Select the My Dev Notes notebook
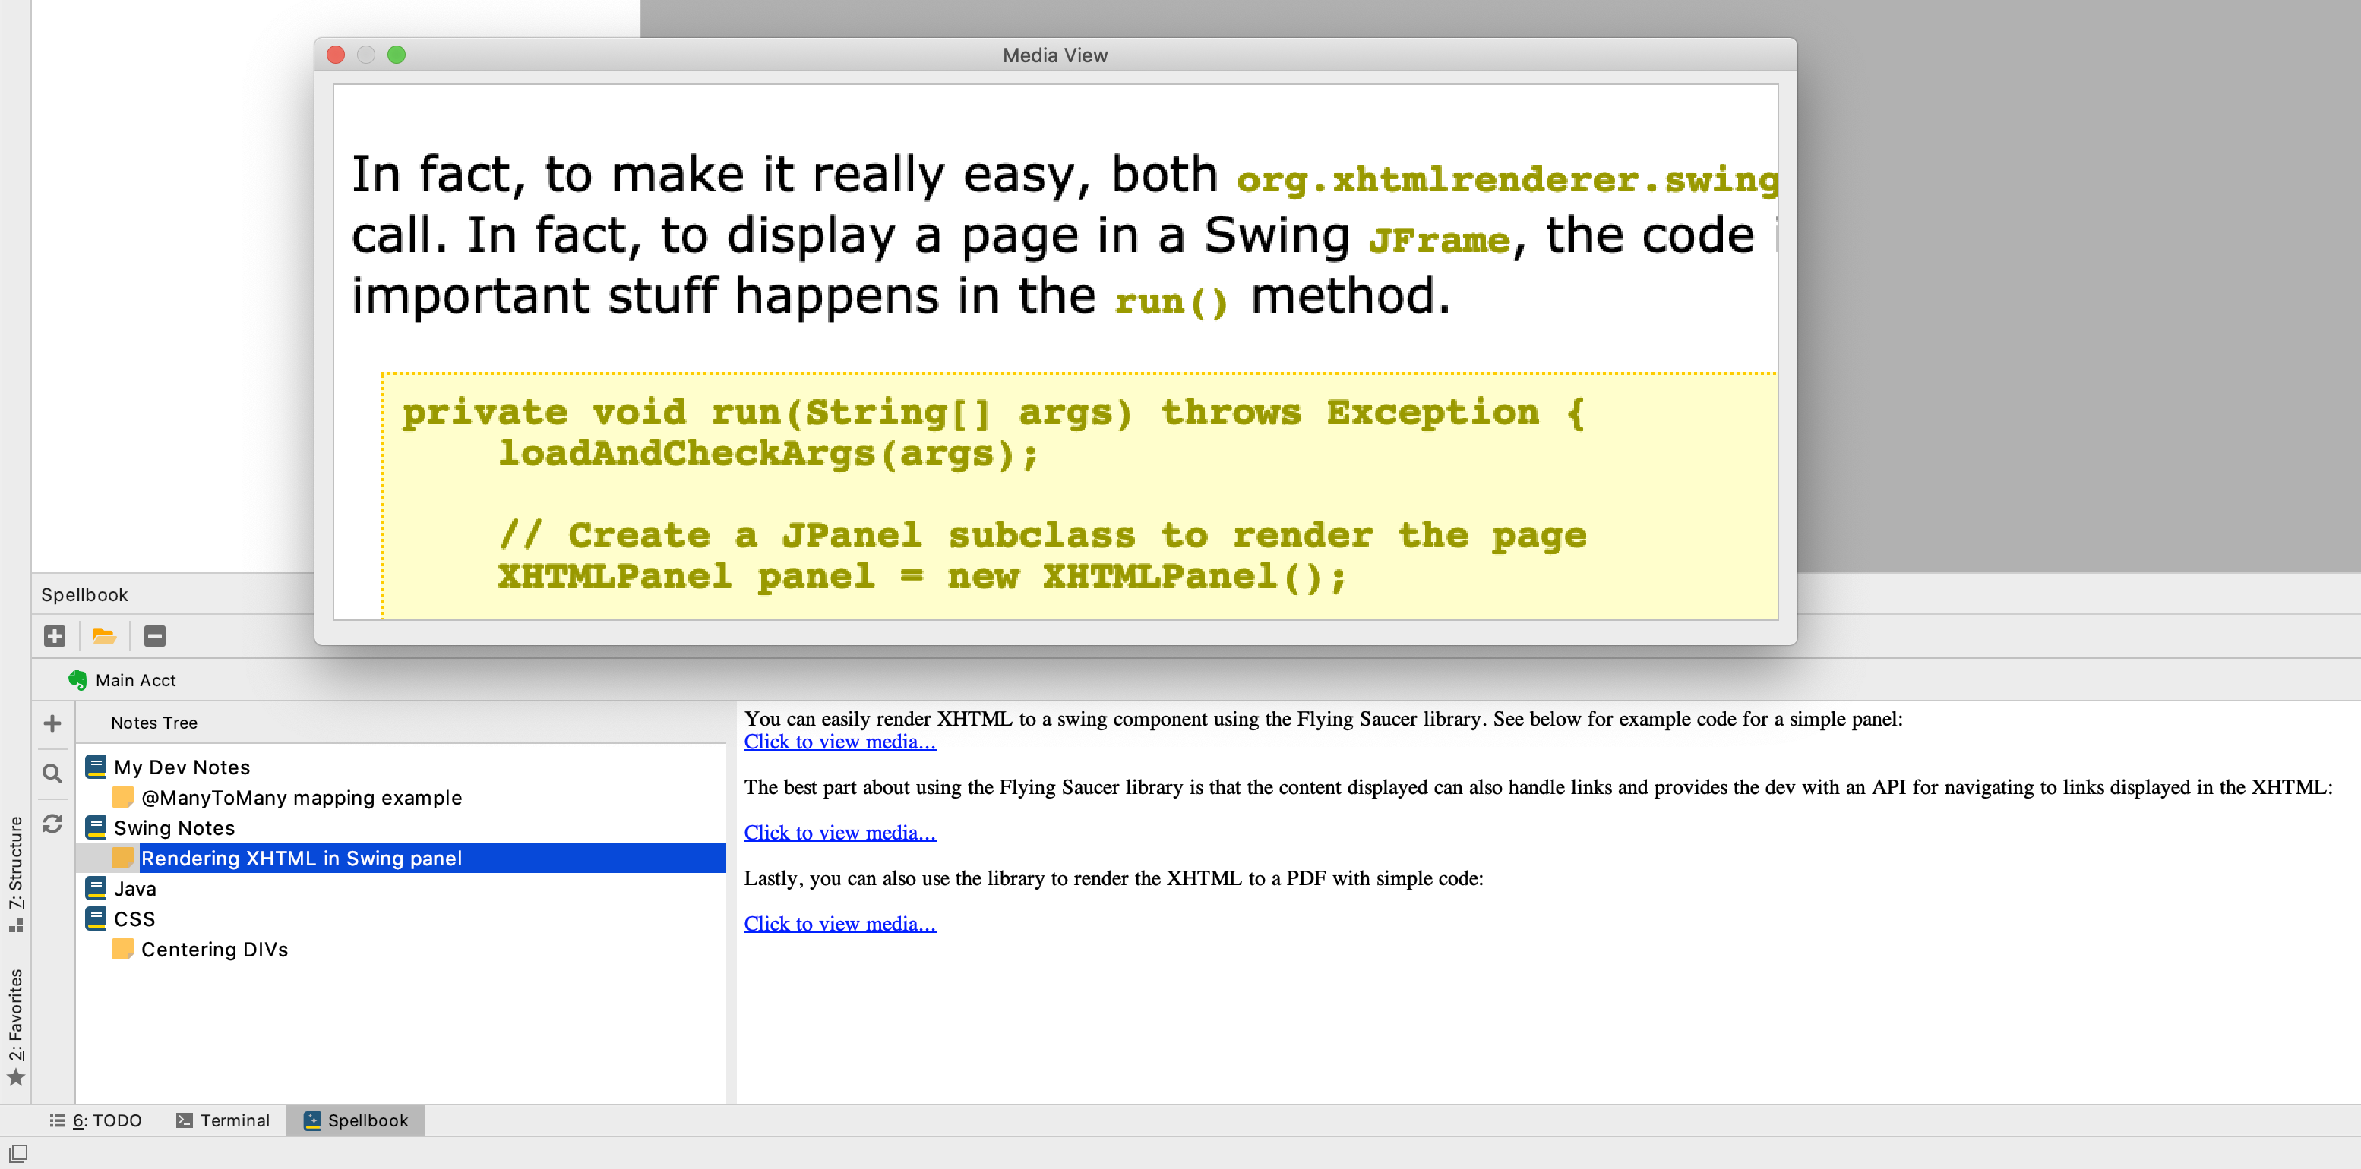This screenshot has height=1169, width=2361. [x=182, y=767]
